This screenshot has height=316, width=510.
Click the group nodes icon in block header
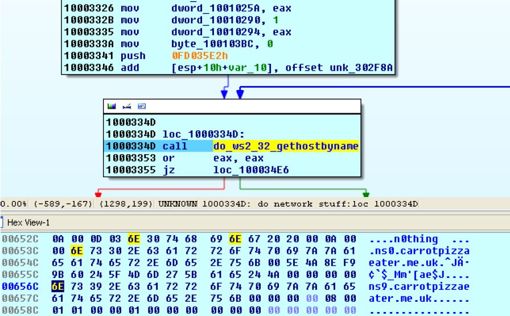coord(141,106)
